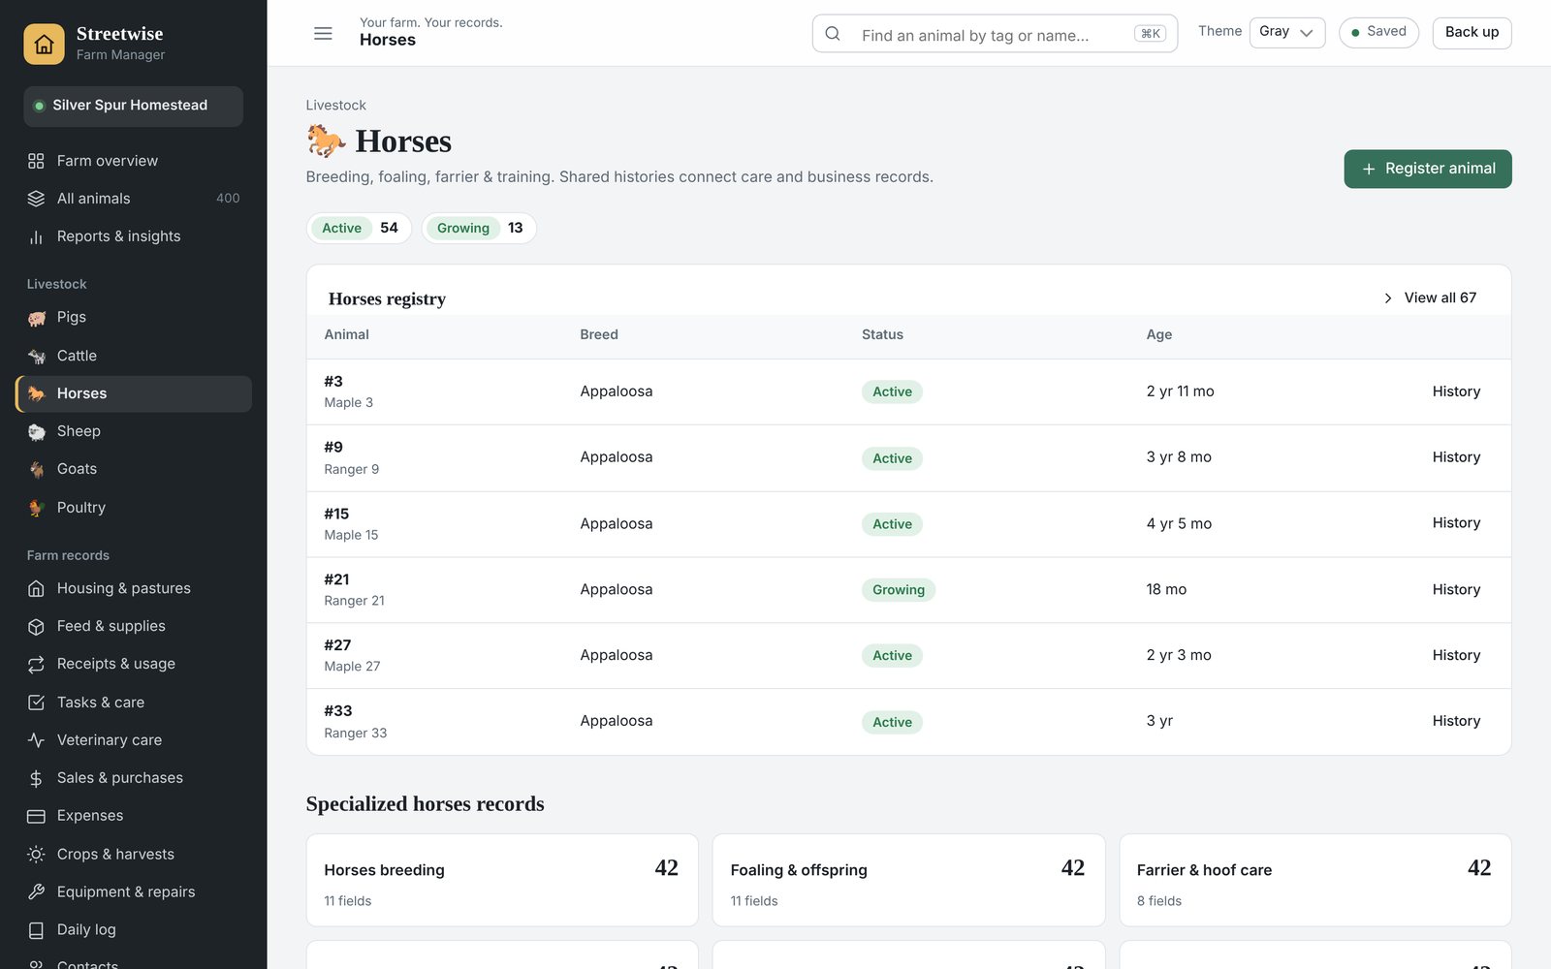Click Equipment & repairs wrench icon
The width and height of the screenshot is (1551, 969).
[x=36, y=891]
